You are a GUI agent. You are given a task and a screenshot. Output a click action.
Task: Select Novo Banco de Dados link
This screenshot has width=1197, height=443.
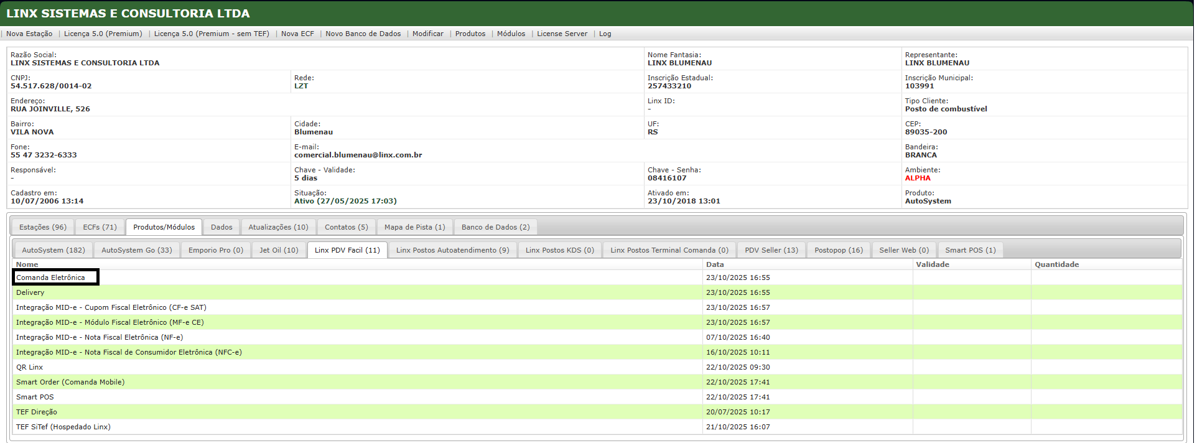(363, 34)
